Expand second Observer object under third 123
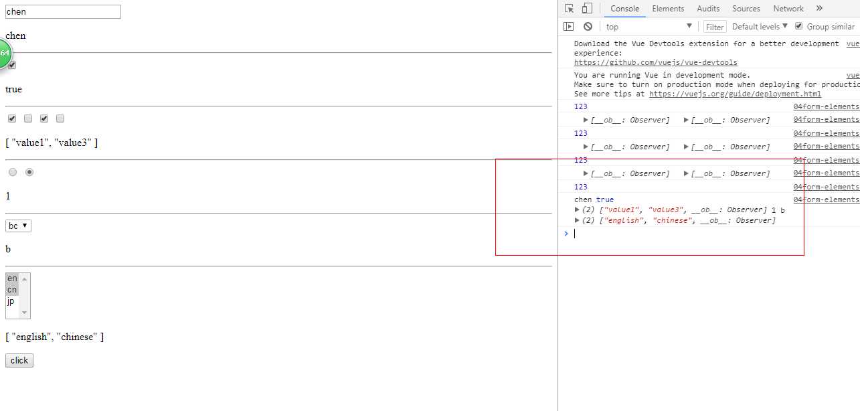This screenshot has height=411, width=860. [x=687, y=173]
